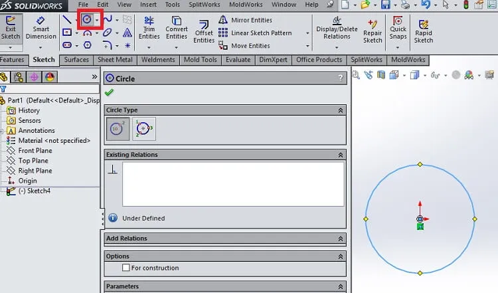This screenshot has height=293, width=498.
Task: Accept the circle with green checkmark
Action: coord(109,92)
